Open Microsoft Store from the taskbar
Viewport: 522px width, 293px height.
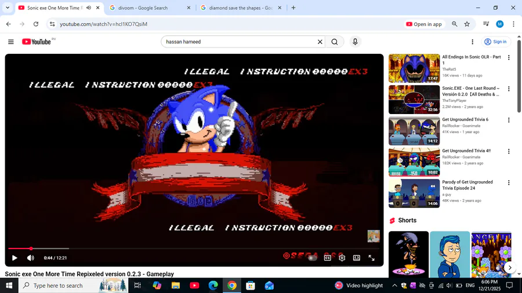(x=251, y=285)
